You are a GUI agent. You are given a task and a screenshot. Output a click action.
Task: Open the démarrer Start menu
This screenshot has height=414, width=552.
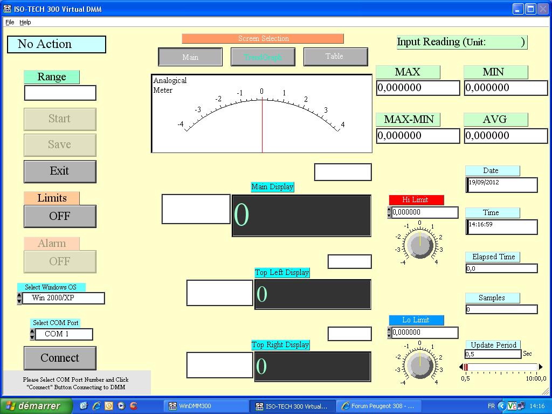coord(36,406)
